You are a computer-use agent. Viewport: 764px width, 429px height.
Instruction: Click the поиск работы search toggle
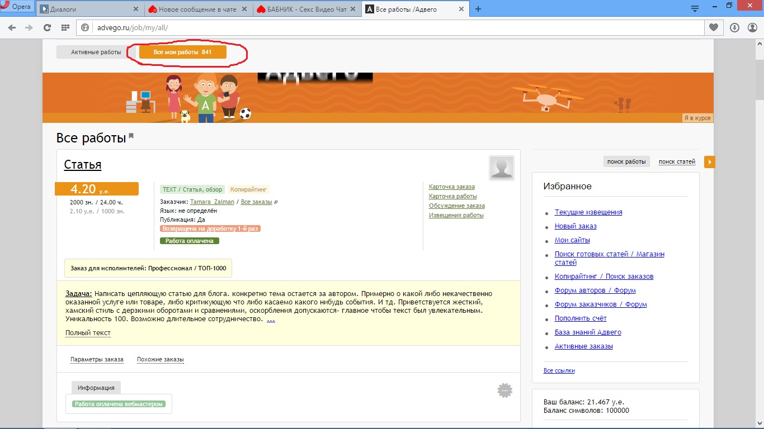point(627,161)
